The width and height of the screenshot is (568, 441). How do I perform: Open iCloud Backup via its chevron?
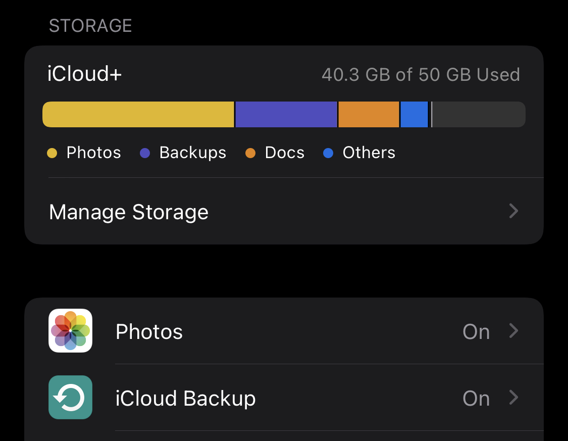click(x=513, y=398)
